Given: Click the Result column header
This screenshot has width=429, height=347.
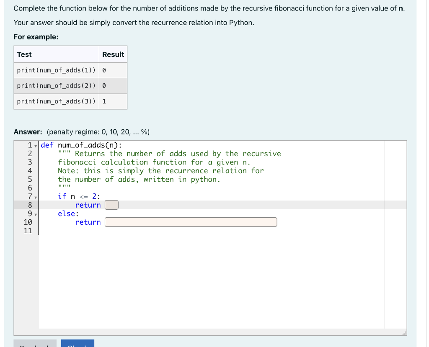Looking at the screenshot, I should point(112,54).
